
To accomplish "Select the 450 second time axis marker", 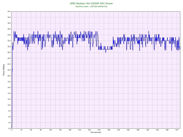I will point(157,130).
